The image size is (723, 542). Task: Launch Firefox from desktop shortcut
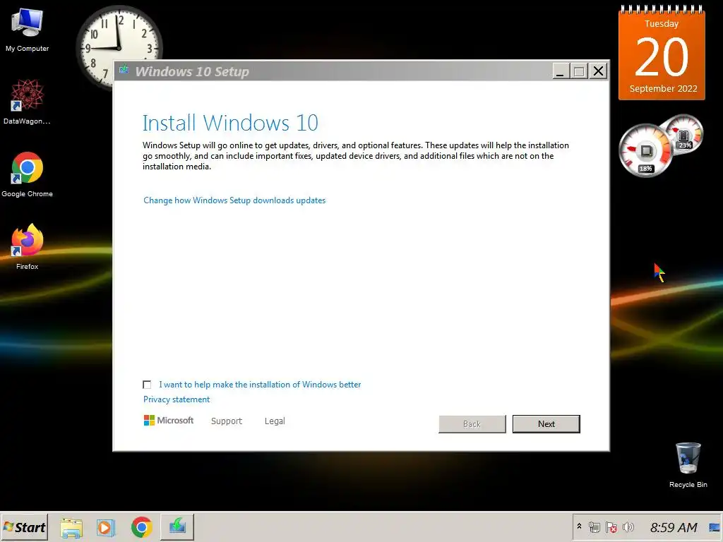(28, 246)
